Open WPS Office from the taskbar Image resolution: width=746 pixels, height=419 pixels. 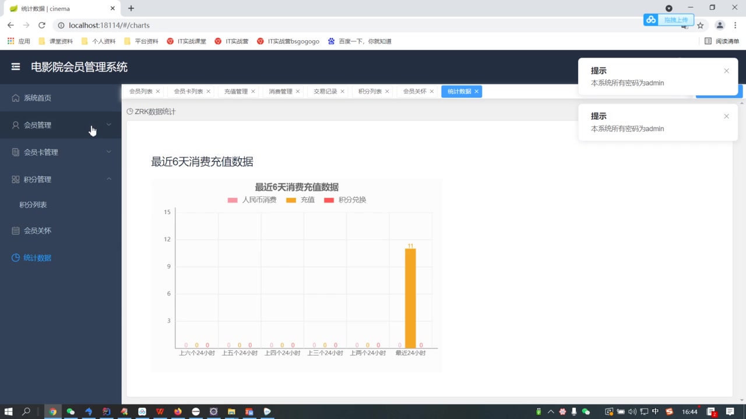click(x=160, y=411)
